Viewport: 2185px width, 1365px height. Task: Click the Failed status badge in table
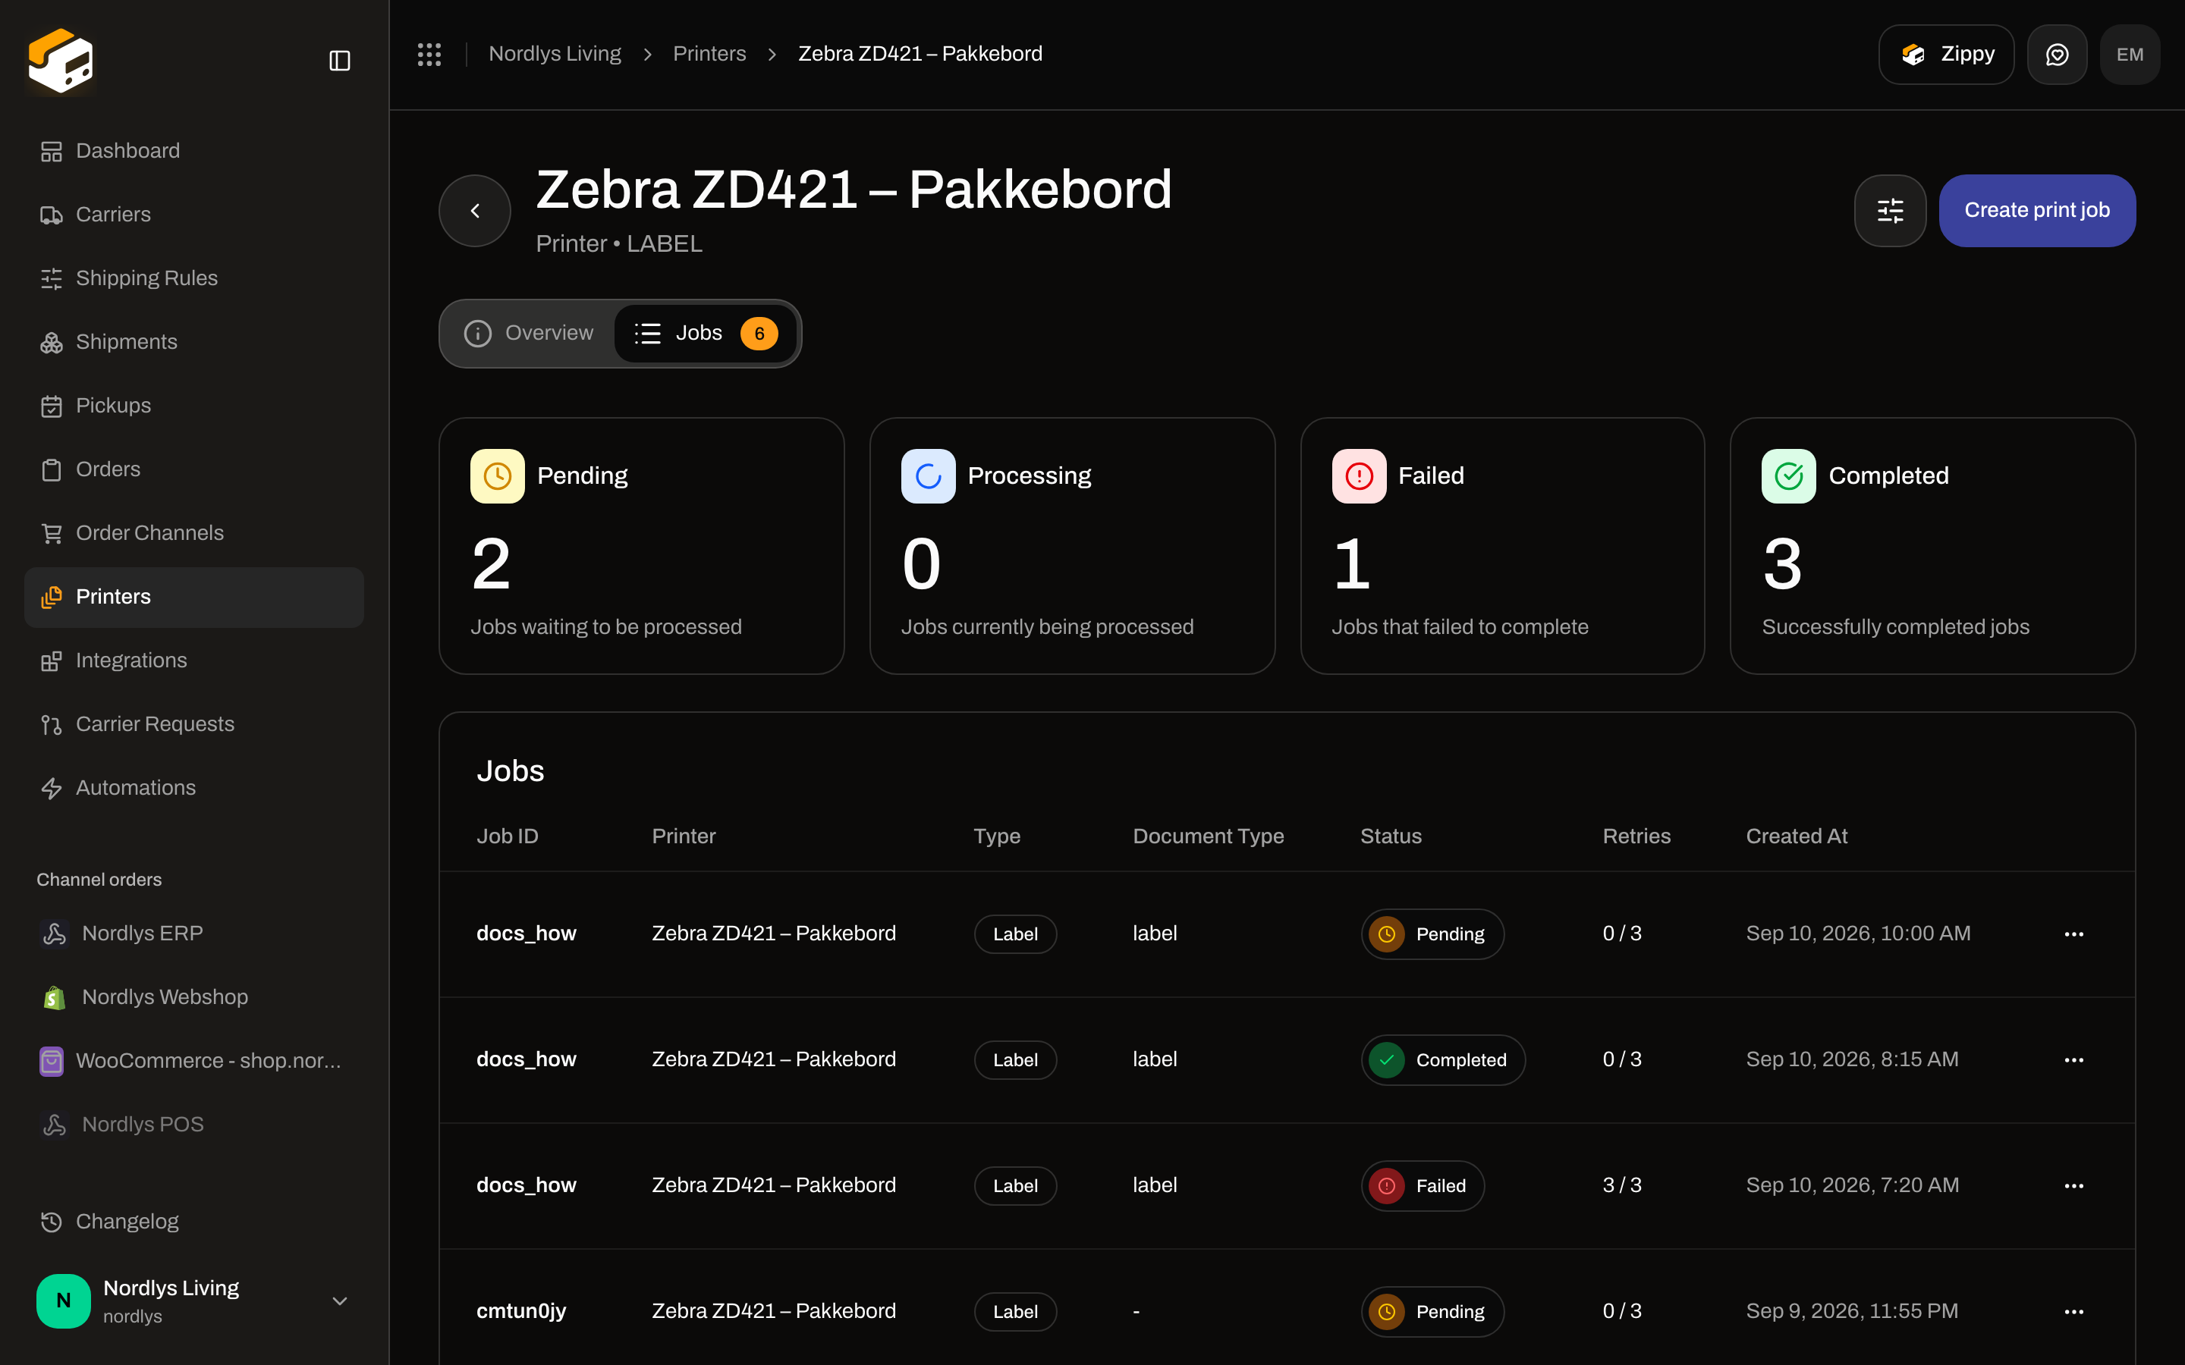(1422, 1185)
